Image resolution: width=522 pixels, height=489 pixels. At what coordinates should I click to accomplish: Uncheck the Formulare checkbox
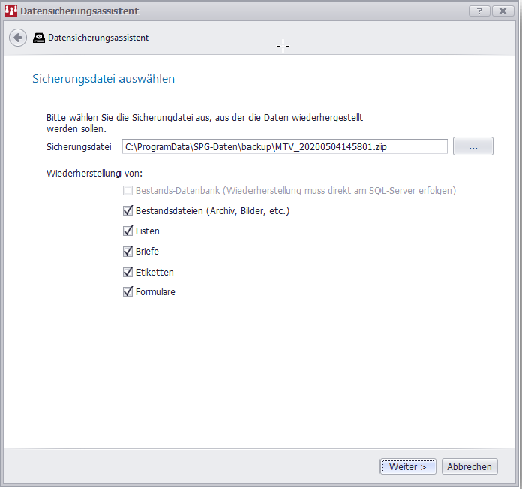click(127, 292)
